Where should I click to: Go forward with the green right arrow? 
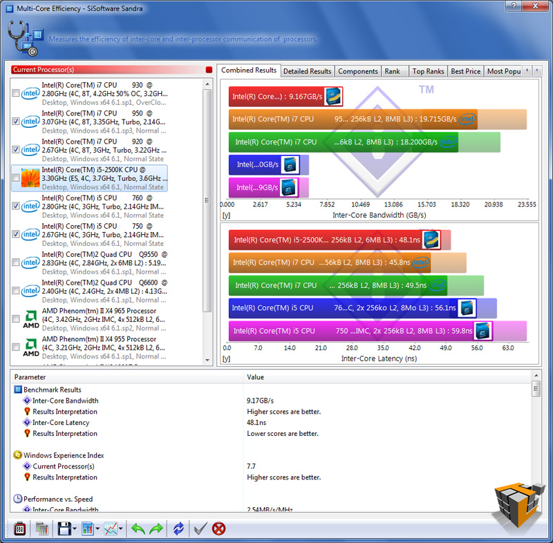click(x=156, y=528)
